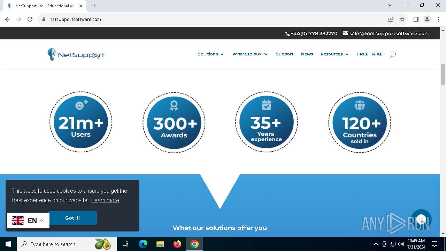Open Chrome three-dot menu
Screen dimensions: 446x251
[438, 19]
